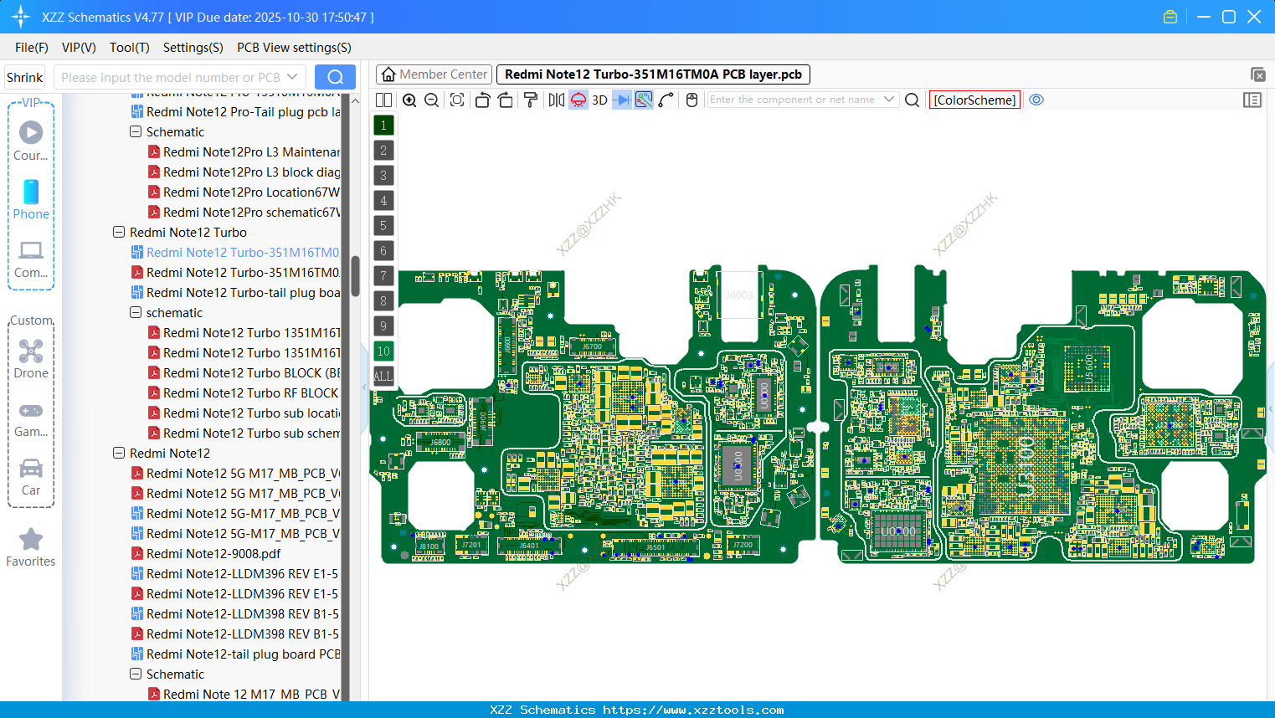
Task: Enable the ALL layers view
Action: (x=383, y=376)
